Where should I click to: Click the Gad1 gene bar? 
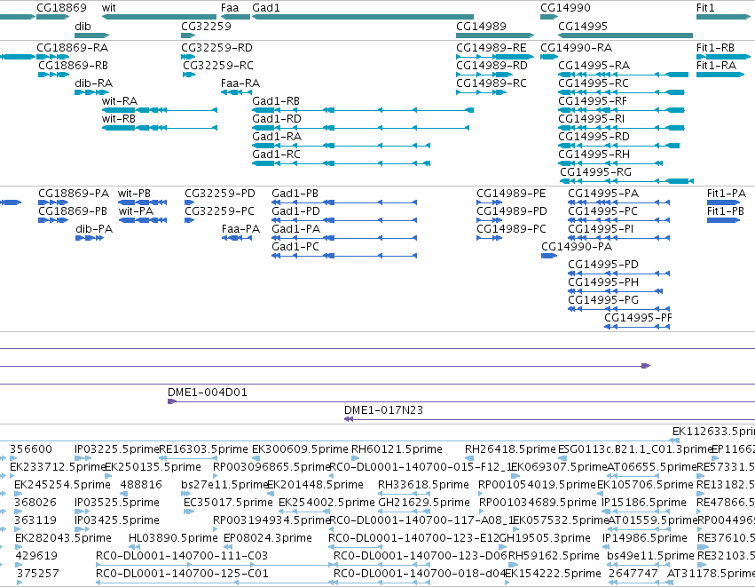[x=363, y=17]
